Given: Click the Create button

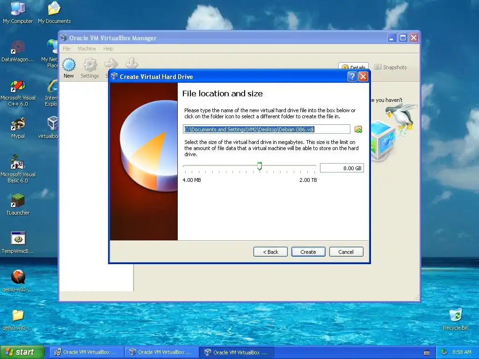Looking at the screenshot, I should pos(308,252).
